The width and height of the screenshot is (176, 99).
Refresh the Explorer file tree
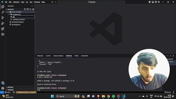coord(30,9)
